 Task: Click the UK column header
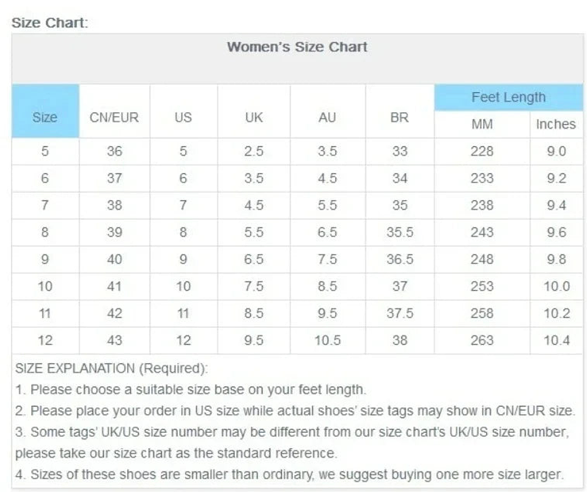click(x=254, y=117)
